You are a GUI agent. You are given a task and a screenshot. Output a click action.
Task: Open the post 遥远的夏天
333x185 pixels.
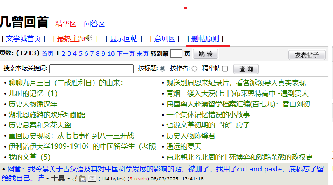click(184, 146)
